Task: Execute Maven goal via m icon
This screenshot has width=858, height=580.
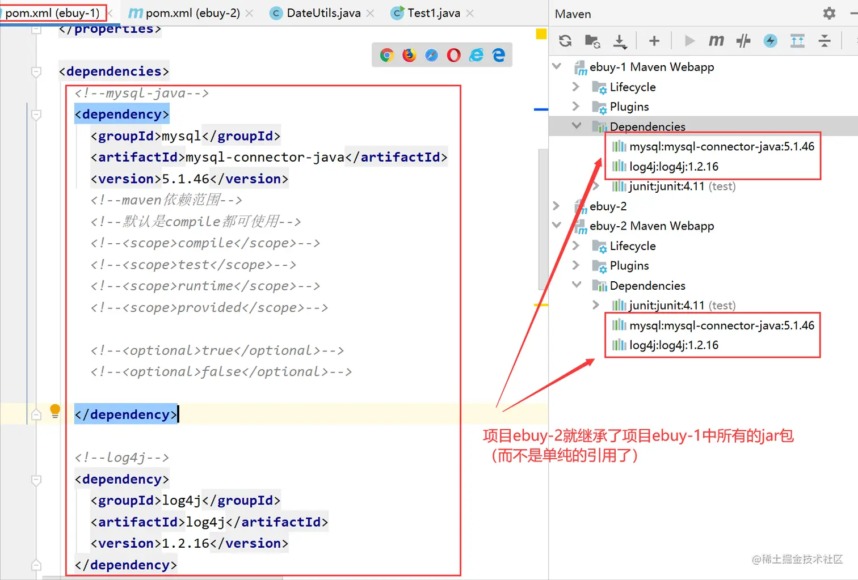Action: tap(716, 41)
